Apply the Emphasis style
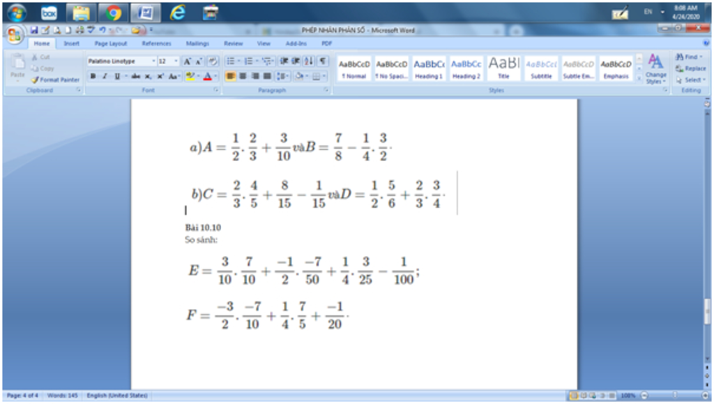This screenshot has width=714, height=404. (x=616, y=69)
